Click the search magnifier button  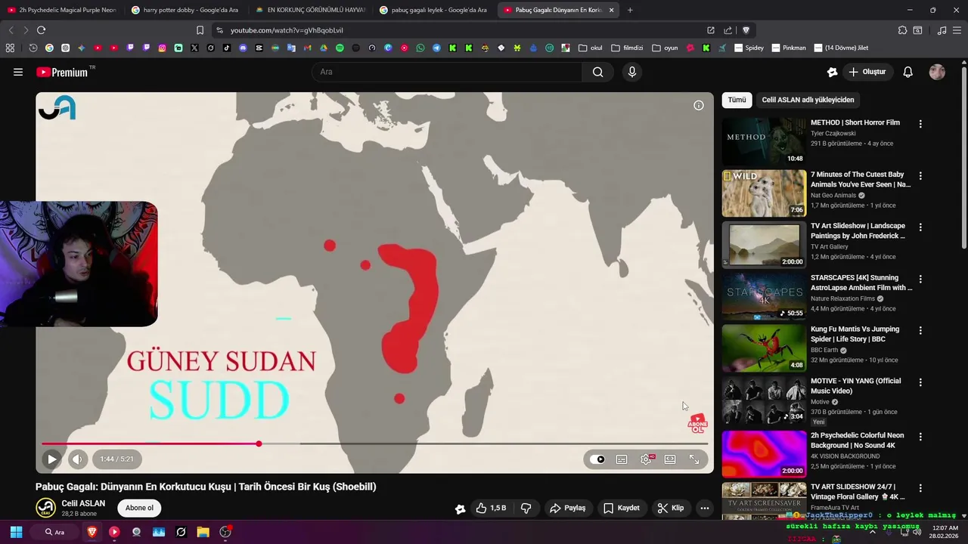click(x=597, y=72)
